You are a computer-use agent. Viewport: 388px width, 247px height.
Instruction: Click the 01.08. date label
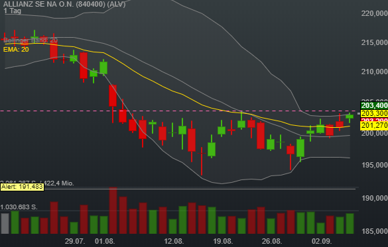[x=105, y=241]
